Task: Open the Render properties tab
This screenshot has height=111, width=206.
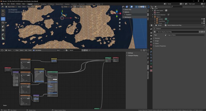Action: coord(151,33)
